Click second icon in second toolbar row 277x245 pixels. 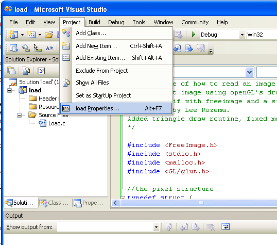pos(26,47)
